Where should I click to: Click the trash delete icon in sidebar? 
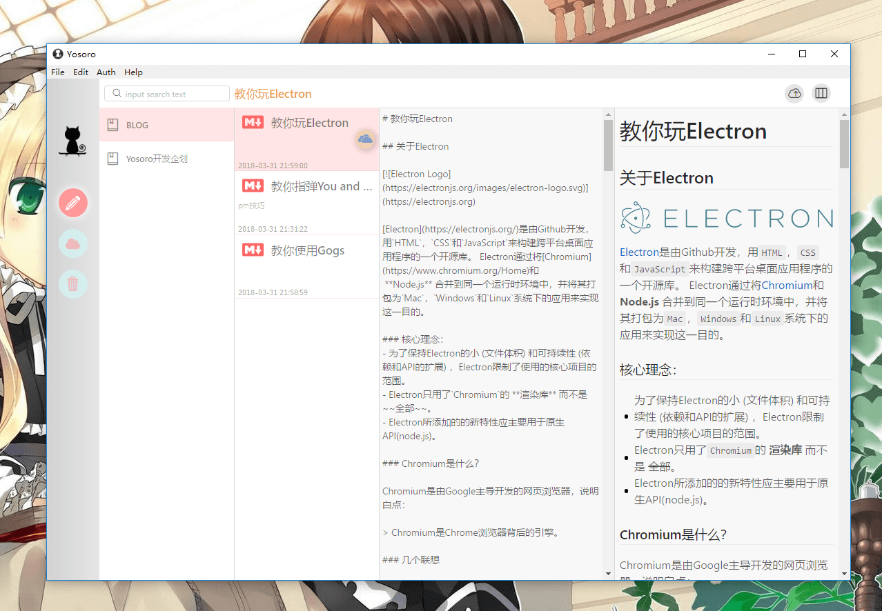click(x=73, y=283)
